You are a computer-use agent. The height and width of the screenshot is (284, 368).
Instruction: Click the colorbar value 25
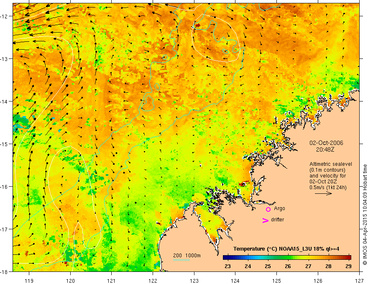click(268, 266)
